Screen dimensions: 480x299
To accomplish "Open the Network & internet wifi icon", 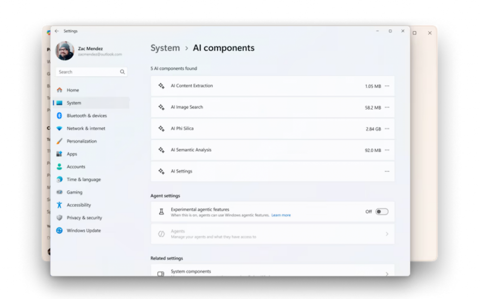I will click(59, 128).
